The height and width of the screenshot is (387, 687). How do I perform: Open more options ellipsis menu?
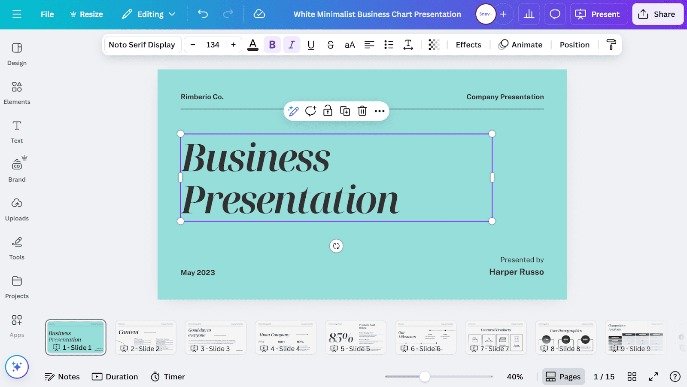(x=380, y=111)
